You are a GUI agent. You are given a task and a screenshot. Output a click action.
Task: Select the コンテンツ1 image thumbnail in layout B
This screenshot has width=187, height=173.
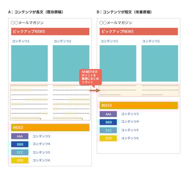point(118,63)
